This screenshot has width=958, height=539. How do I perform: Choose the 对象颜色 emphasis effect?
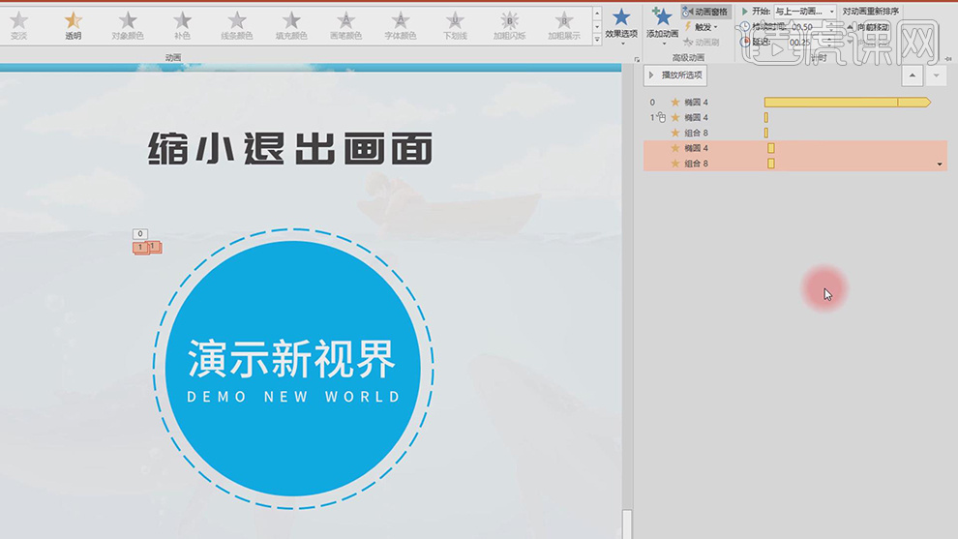point(128,25)
